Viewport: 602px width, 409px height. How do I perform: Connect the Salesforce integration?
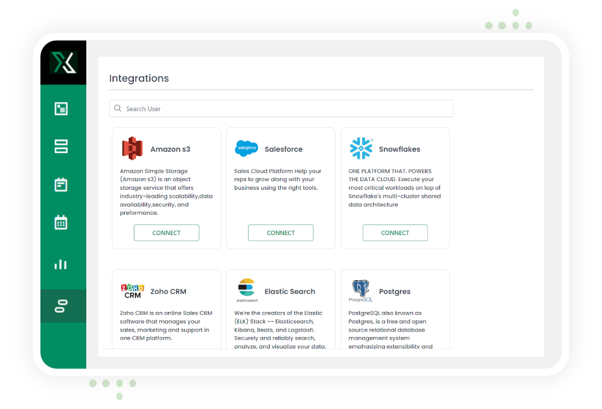pyautogui.click(x=280, y=232)
